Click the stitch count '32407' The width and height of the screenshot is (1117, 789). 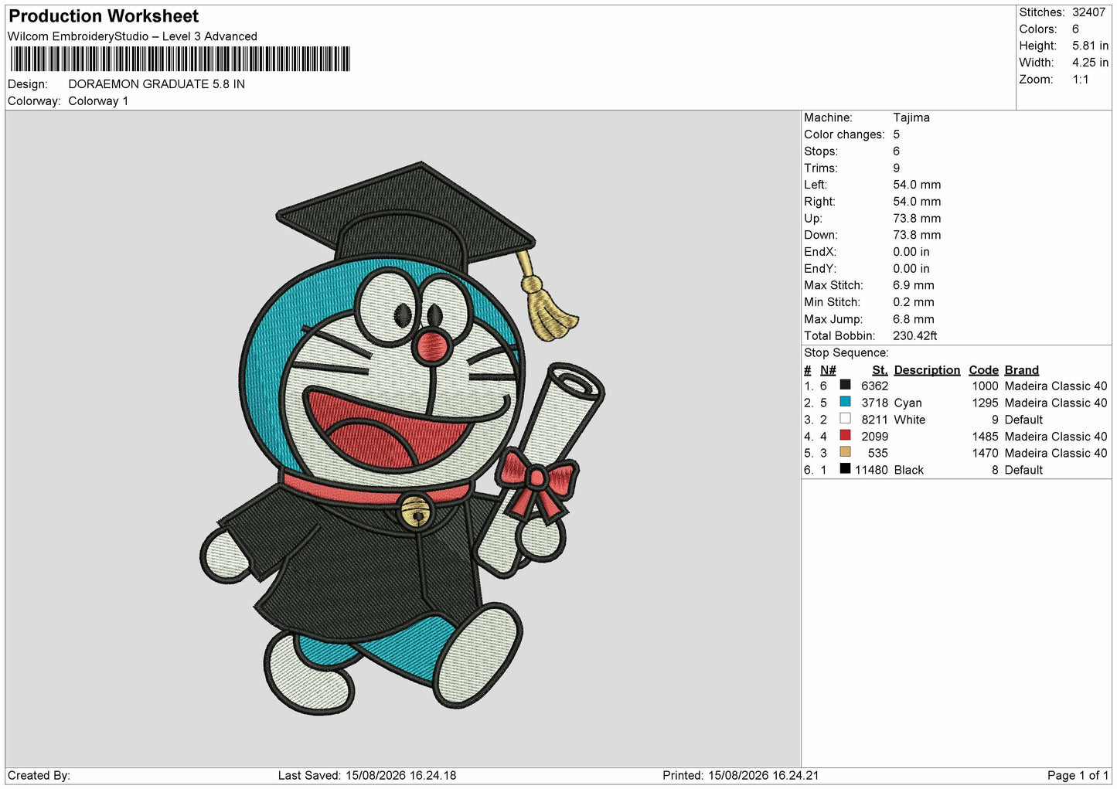[1088, 12]
